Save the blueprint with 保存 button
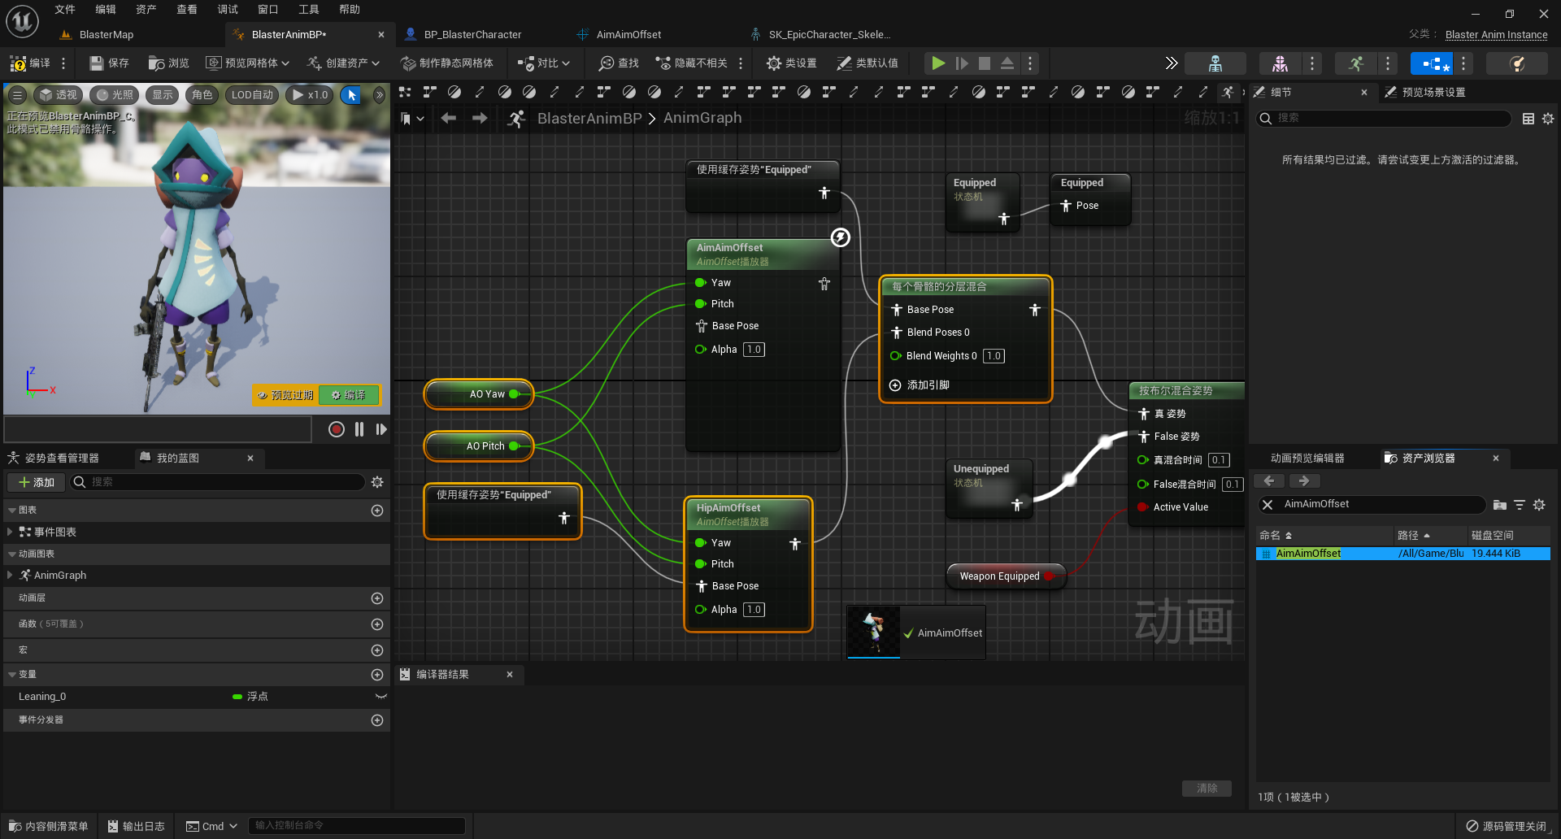 tap(109, 63)
